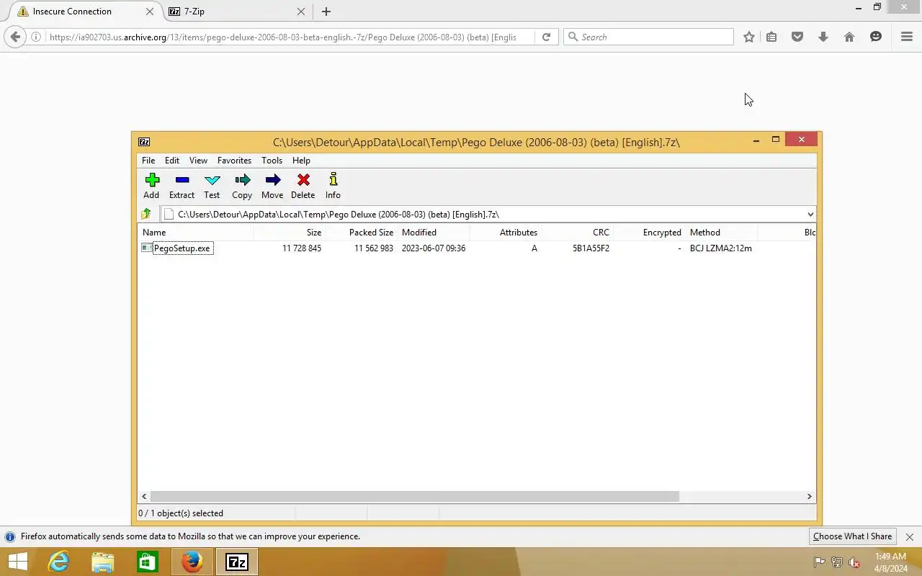The height and width of the screenshot is (576, 922).
Task: Click Firefox back arrow button
Action: click(x=15, y=37)
